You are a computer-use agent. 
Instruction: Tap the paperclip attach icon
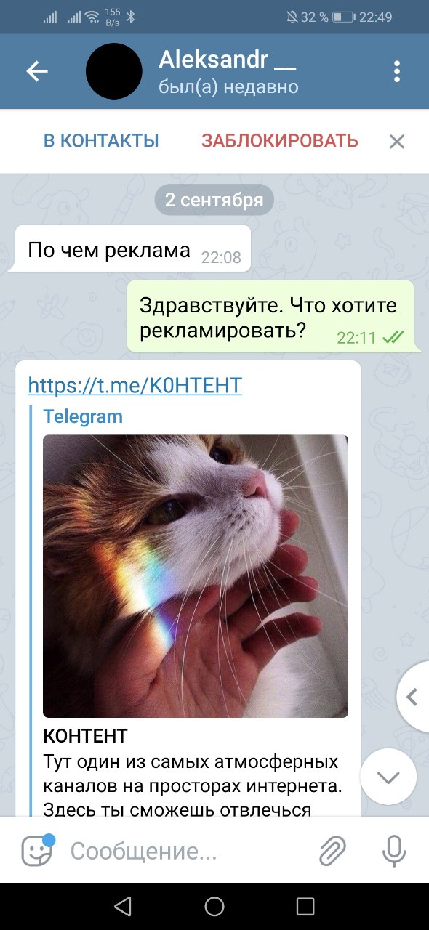point(332,851)
